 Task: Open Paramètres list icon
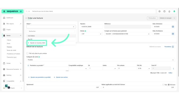(x=173, y=47)
